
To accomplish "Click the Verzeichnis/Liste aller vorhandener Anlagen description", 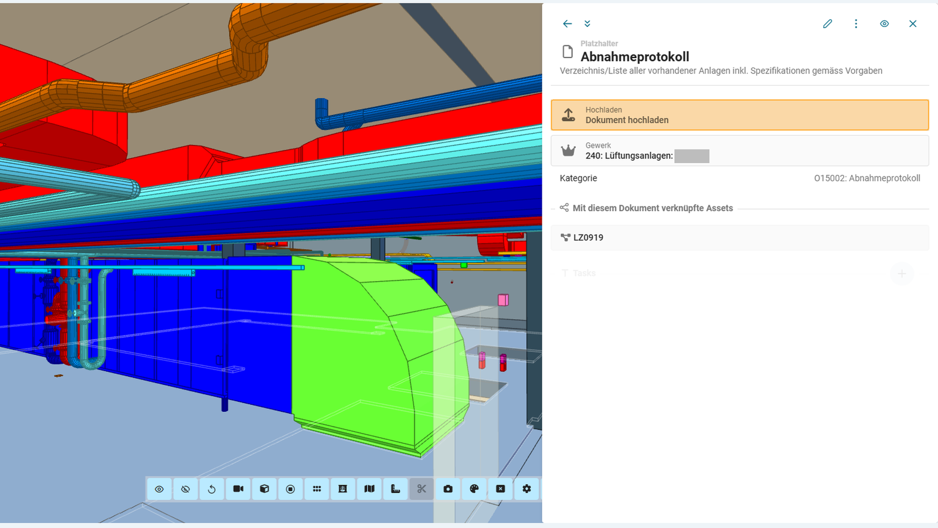I will click(721, 71).
